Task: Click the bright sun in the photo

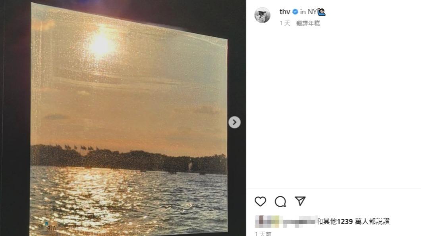Action: [x=101, y=43]
